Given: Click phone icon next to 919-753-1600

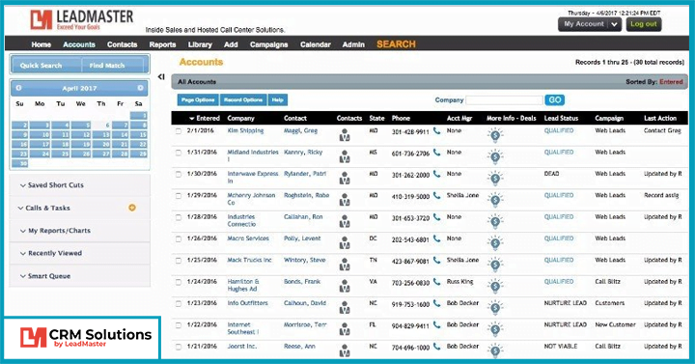Looking at the screenshot, I should pos(436,304).
